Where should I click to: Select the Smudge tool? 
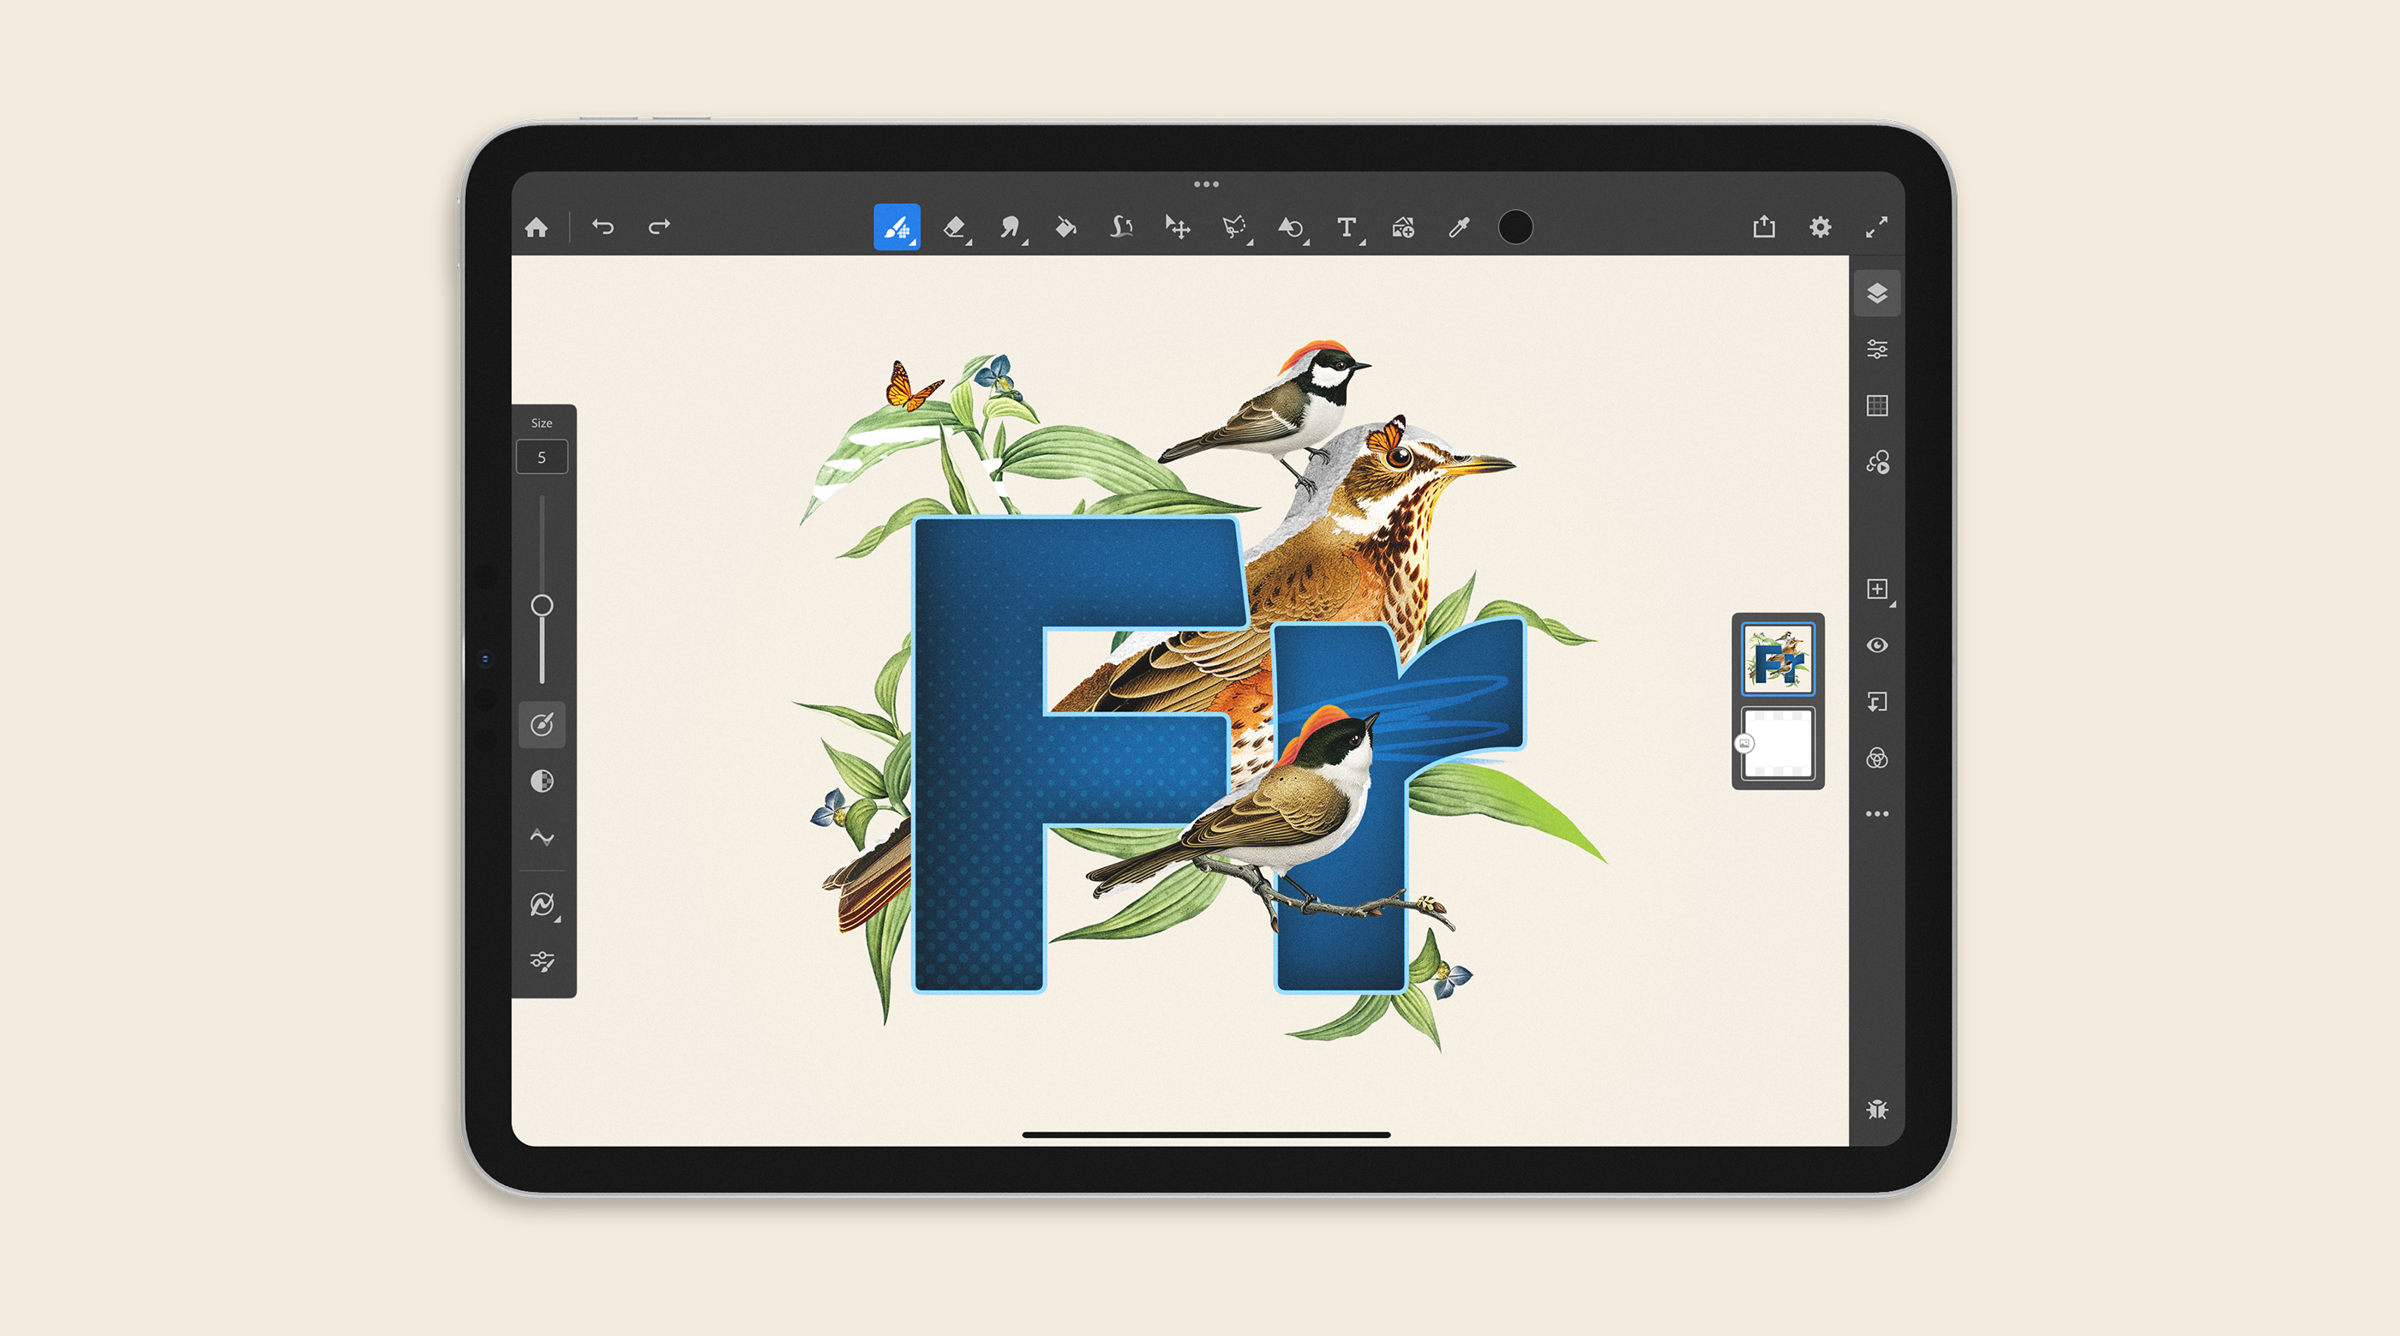[x=1010, y=227]
